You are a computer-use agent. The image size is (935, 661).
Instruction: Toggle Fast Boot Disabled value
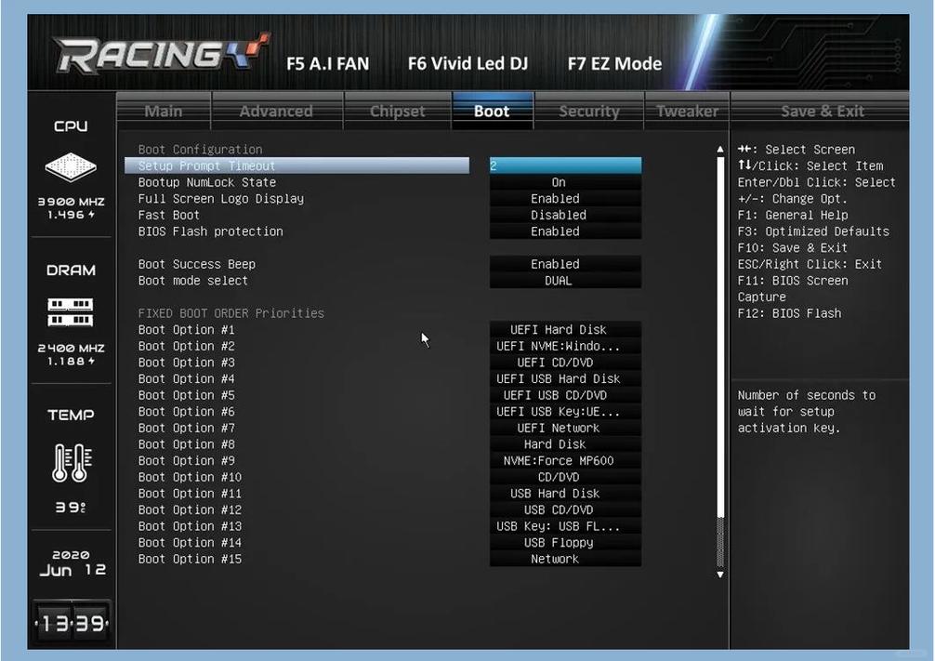pyautogui.click(x=565, y=215)
